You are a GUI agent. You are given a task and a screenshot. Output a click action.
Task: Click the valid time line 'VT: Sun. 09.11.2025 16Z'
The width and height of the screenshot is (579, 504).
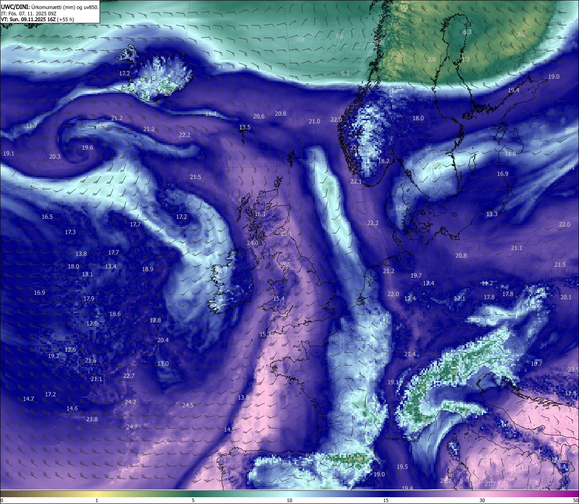(38, 19)
